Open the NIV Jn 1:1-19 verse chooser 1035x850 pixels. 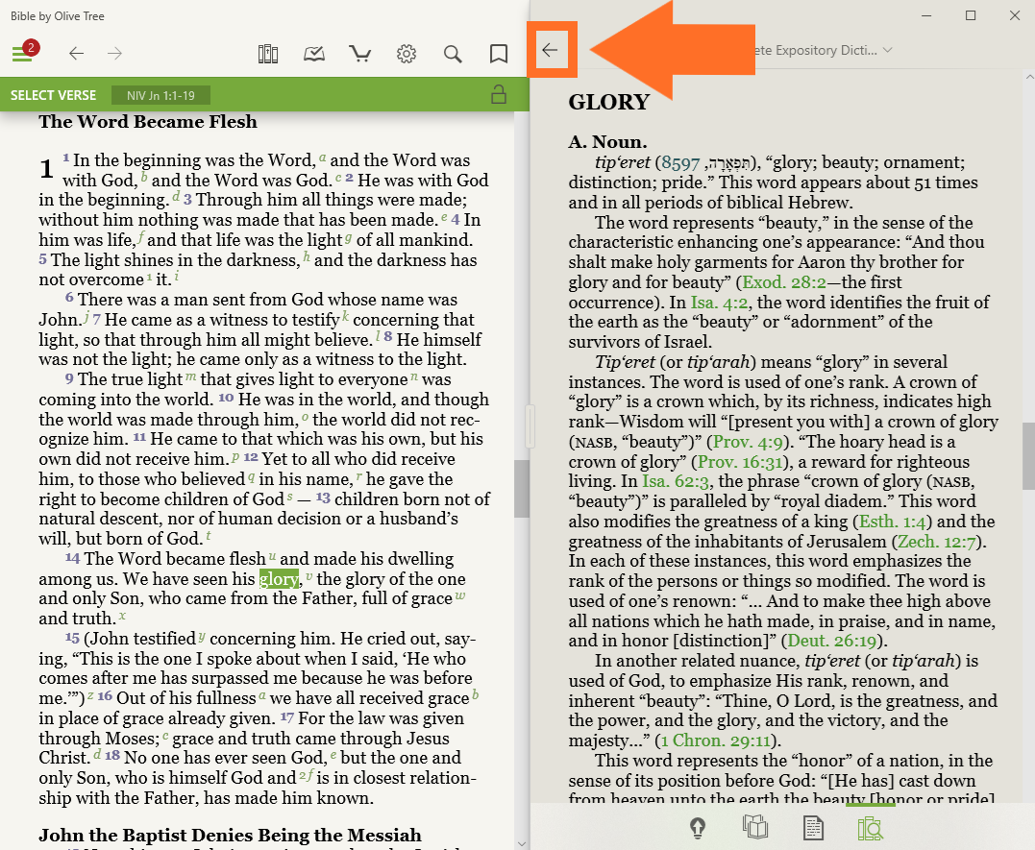point(160,95)
